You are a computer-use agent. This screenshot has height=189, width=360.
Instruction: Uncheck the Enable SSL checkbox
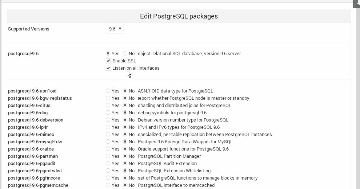click(108, 61)
